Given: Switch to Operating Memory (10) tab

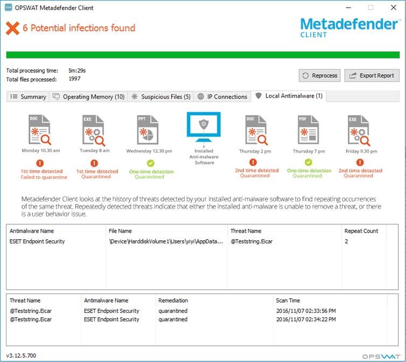Looking at the screenshot, I should [x=88, y=96].
